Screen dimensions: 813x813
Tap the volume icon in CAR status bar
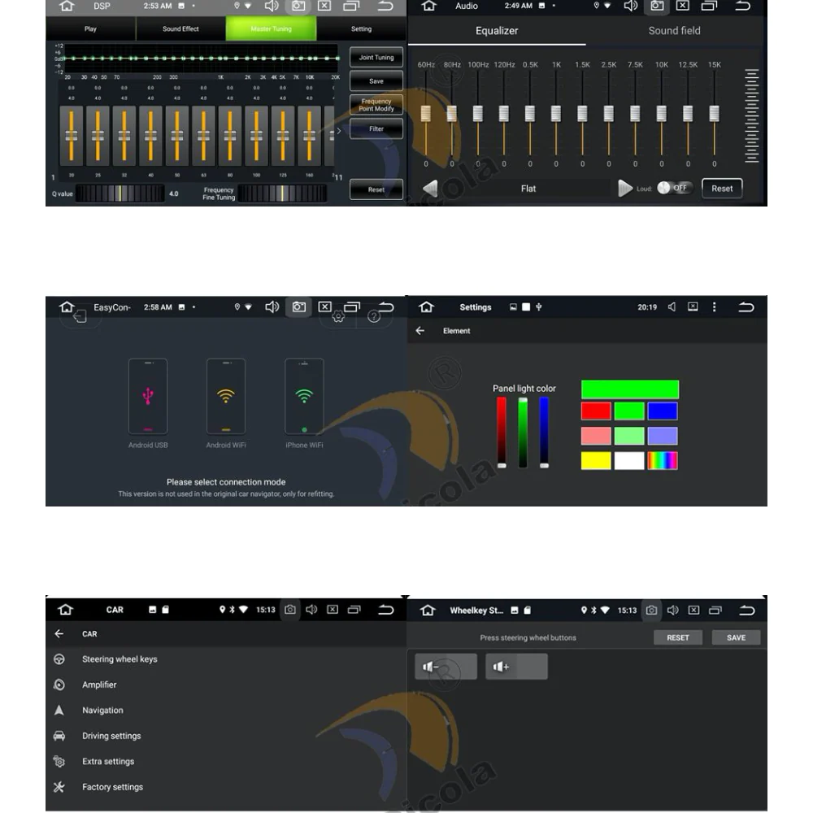(311, 610)
